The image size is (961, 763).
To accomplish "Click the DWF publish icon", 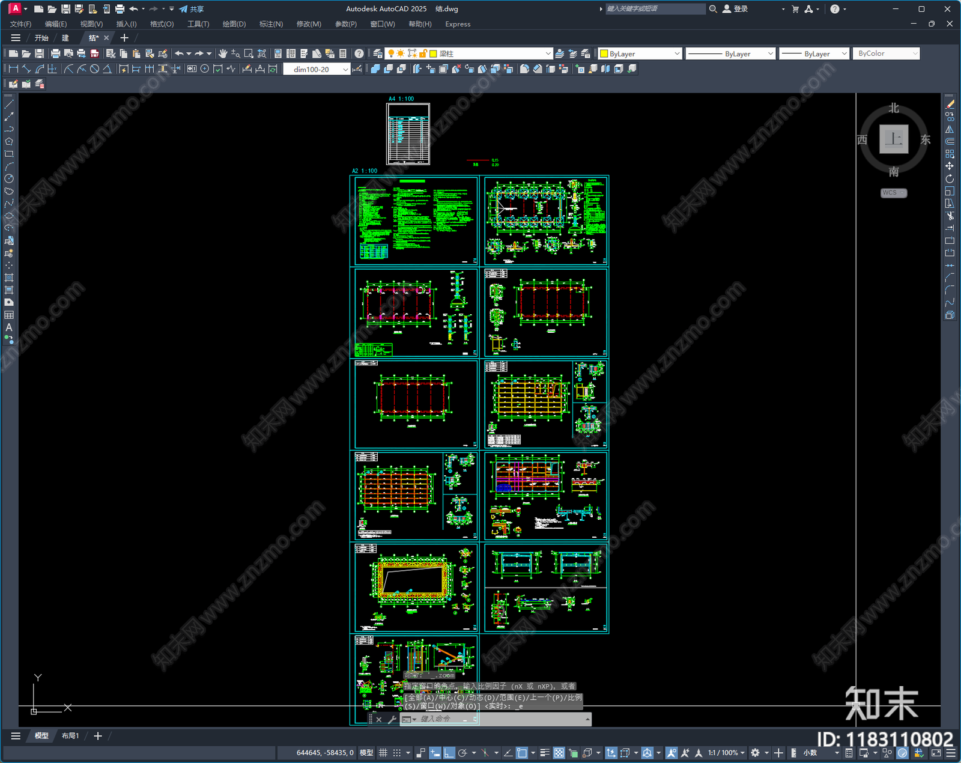I will (x=94, y=53).
